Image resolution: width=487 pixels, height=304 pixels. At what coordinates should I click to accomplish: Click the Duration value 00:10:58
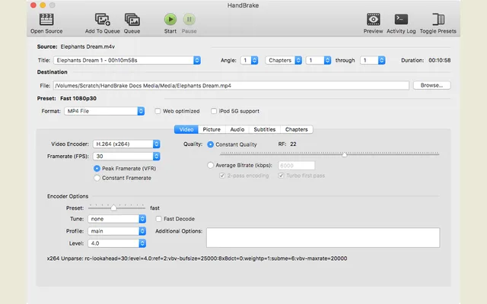[440, 60]
